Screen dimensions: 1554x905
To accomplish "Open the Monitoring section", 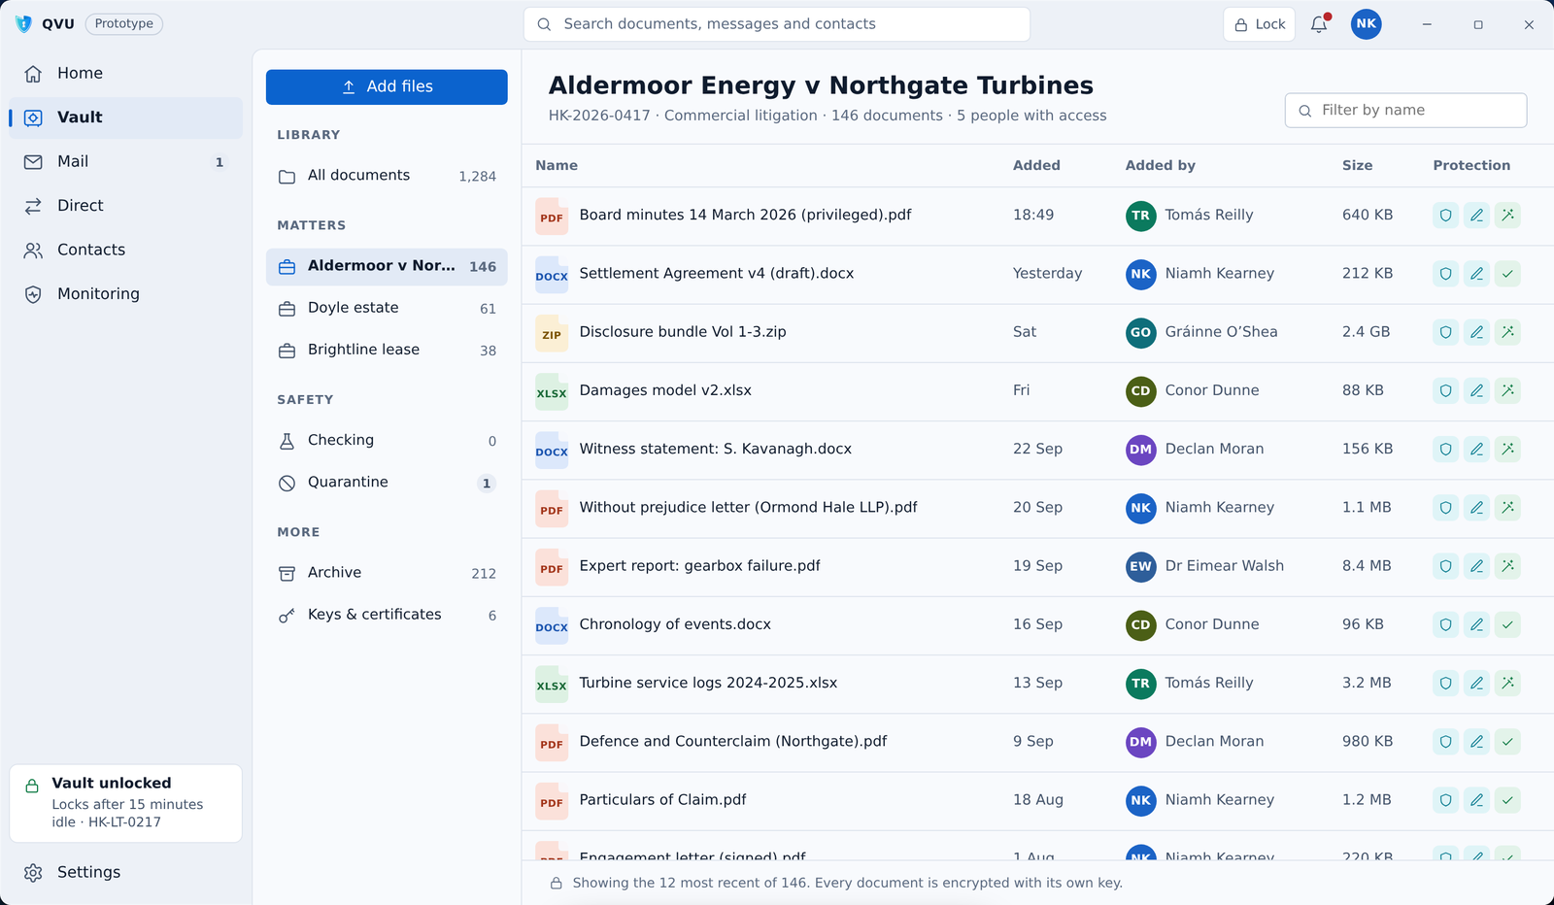I will [126, 294].
